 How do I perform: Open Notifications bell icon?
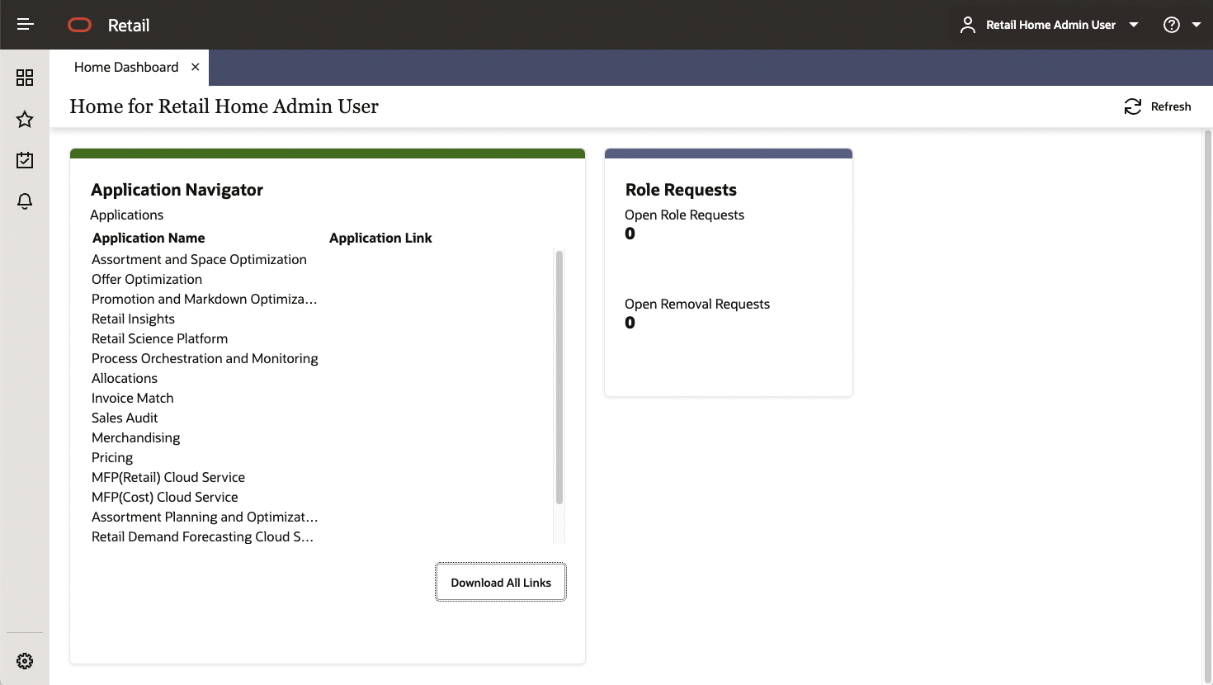click(25, 201)
